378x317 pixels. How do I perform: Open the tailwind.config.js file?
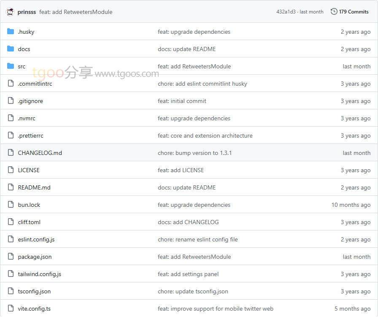[x=39, y=274]
